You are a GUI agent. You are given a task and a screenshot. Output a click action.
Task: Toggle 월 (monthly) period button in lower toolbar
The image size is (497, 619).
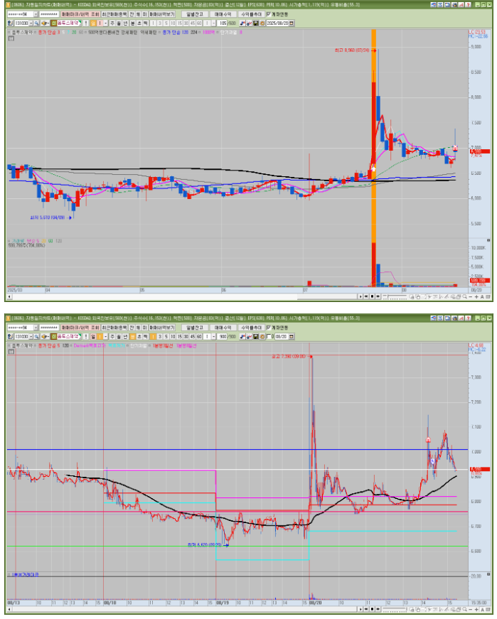119,337
